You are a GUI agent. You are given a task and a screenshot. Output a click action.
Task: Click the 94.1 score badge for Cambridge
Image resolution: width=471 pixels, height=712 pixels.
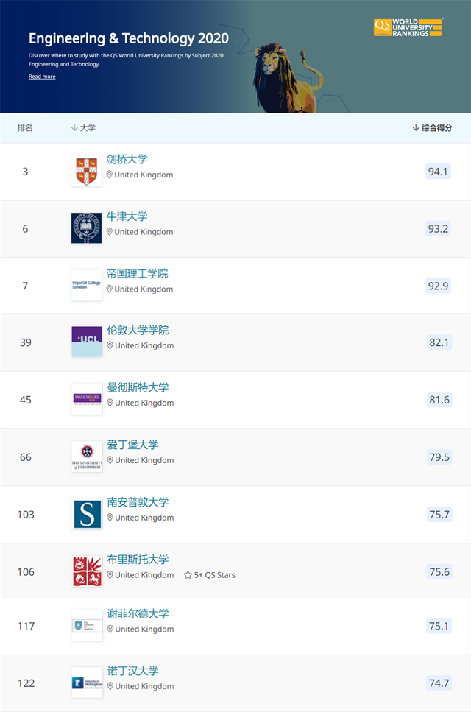(439, 171)
